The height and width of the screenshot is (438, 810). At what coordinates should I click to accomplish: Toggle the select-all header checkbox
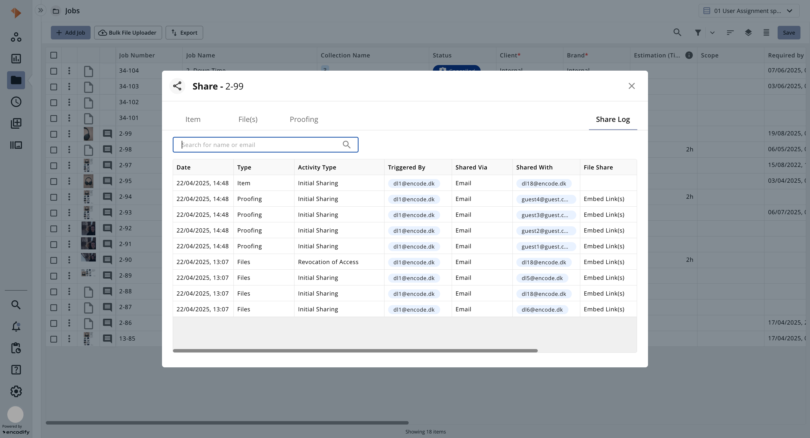click(54, 55)
